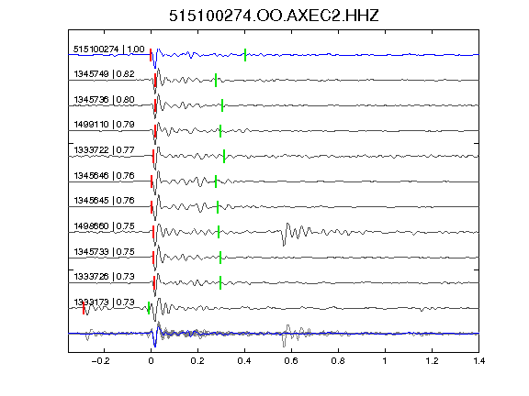The image size is (529, 396).
Task: Click the trace label 1499110 | 0.79
Action: [x=105, y=125]
